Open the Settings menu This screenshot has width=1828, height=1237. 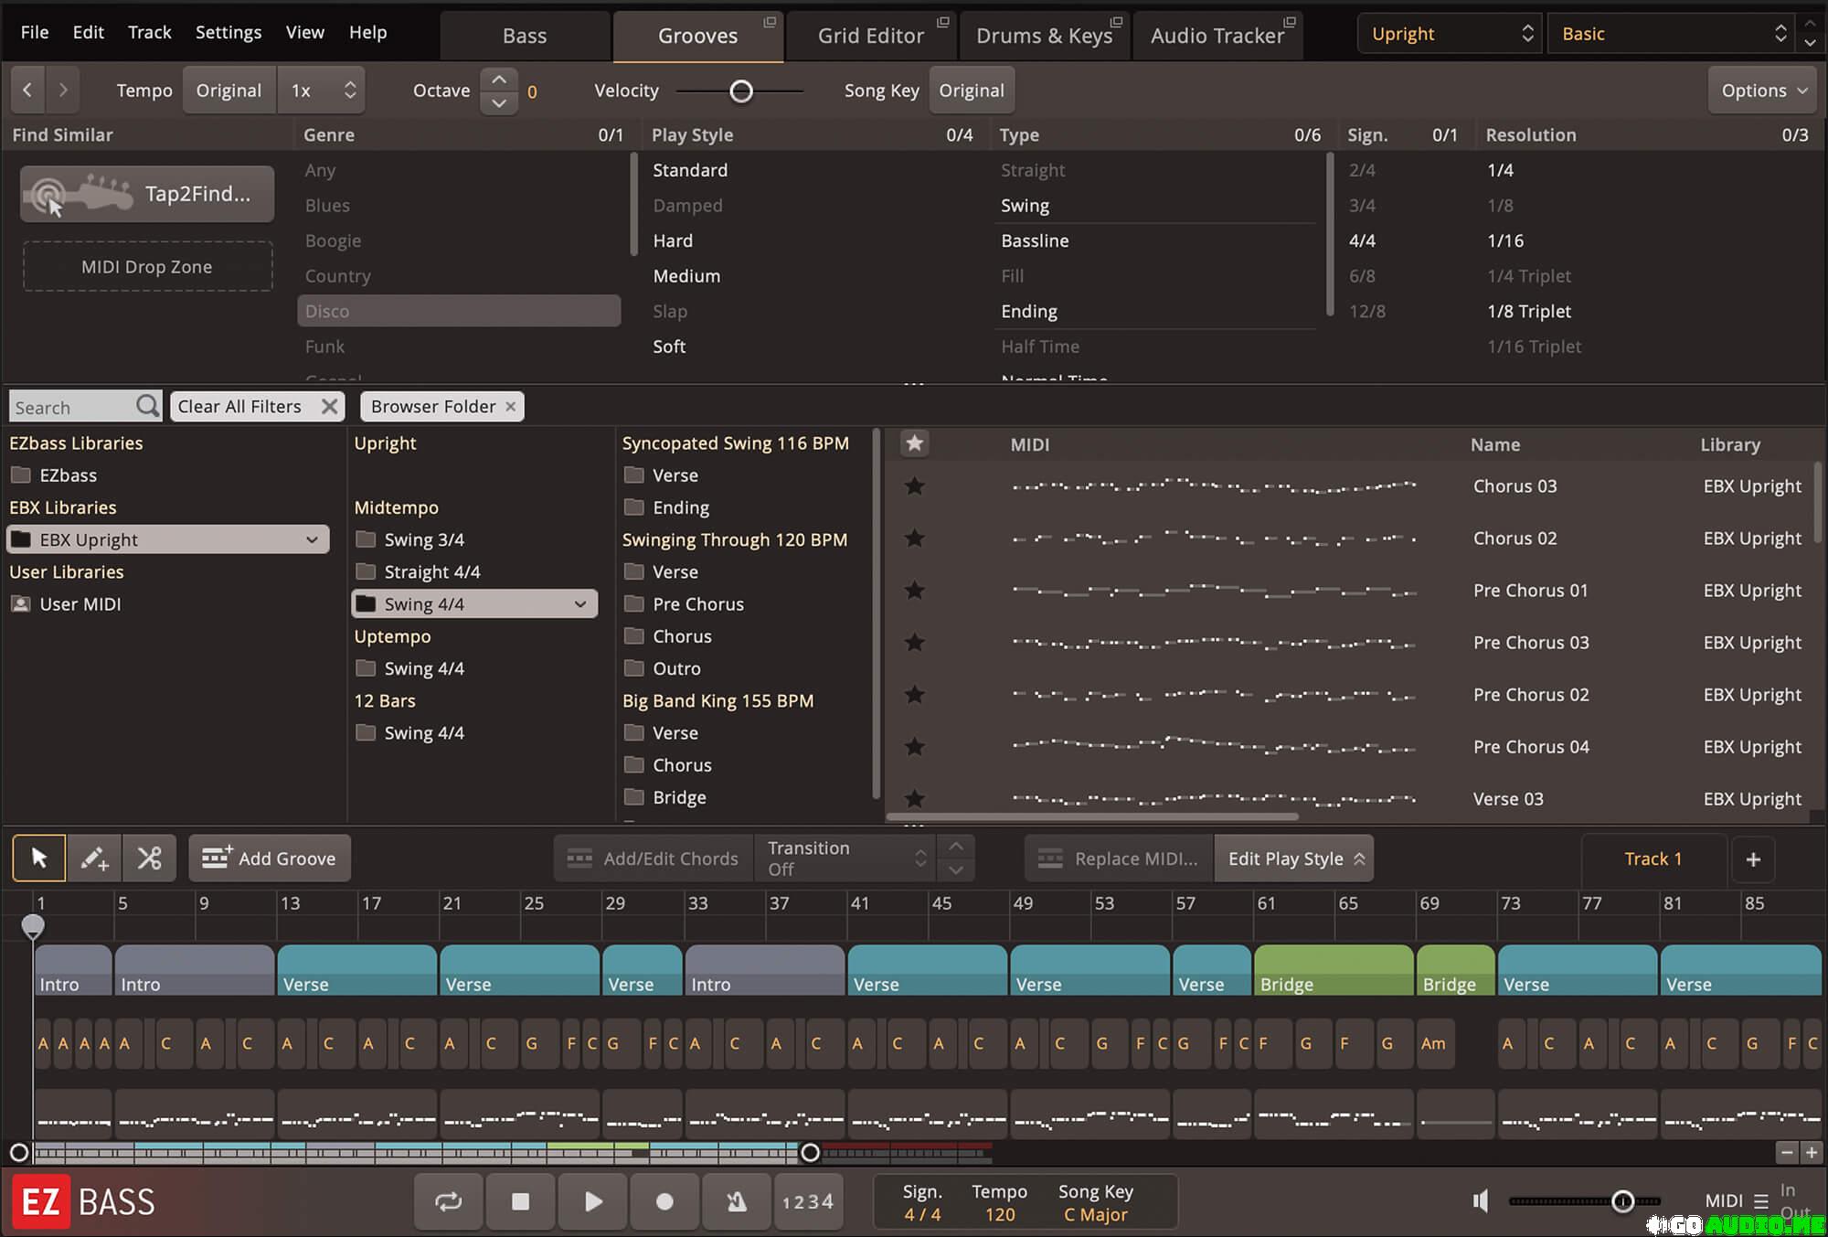click(x=228, y=32)
